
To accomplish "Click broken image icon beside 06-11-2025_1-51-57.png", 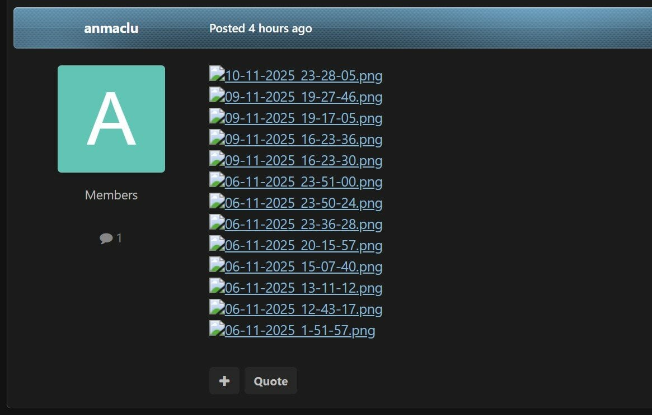I will click(x=217, y=328).
